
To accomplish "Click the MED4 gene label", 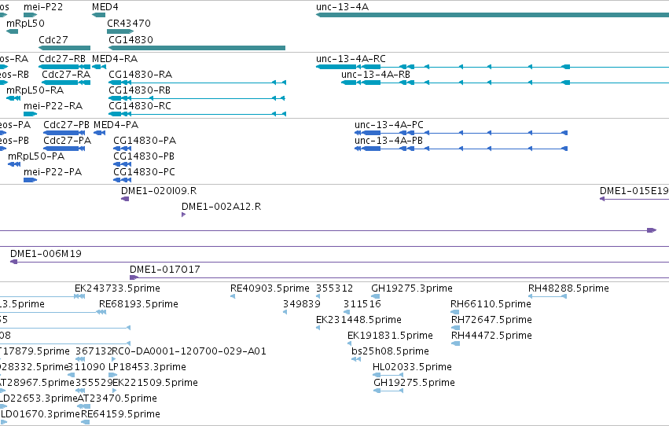I will pos(105,7).
